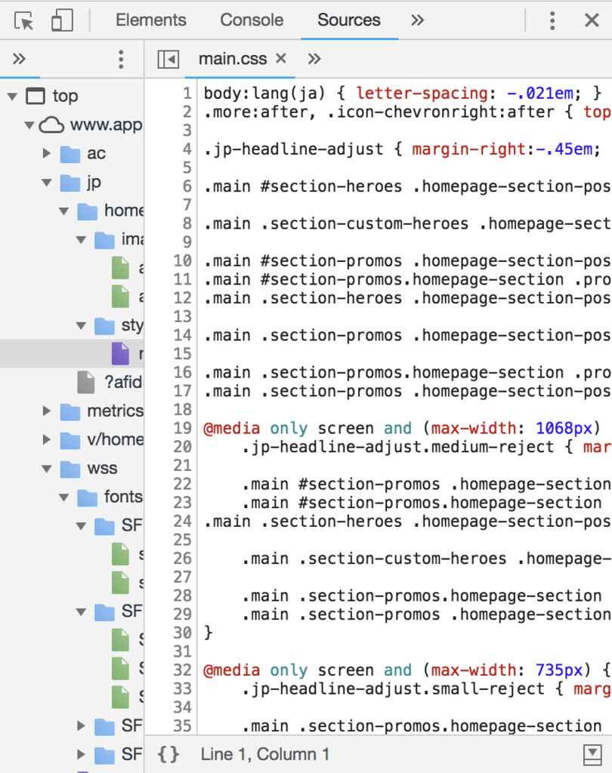The height and width of the screenshot is (773, 612).
Task: Expand the ac folder
Action: (47, 153)
